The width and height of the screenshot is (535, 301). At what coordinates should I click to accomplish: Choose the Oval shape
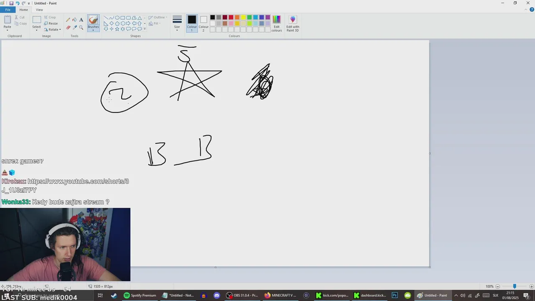[117, 18]
